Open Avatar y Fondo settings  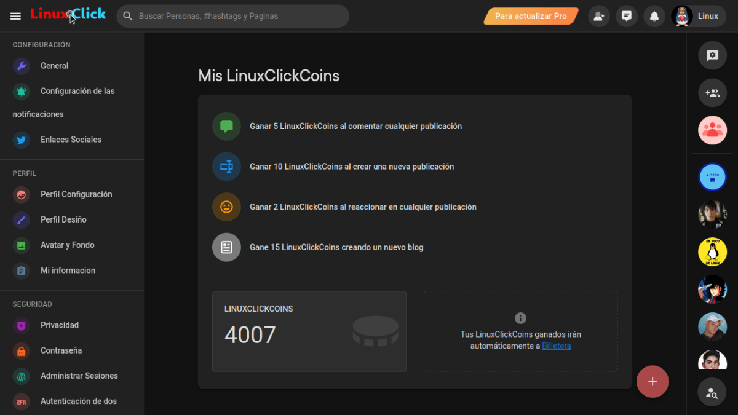[x=67, y=245]
